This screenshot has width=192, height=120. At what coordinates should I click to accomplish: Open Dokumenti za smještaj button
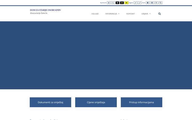(50, 102)
